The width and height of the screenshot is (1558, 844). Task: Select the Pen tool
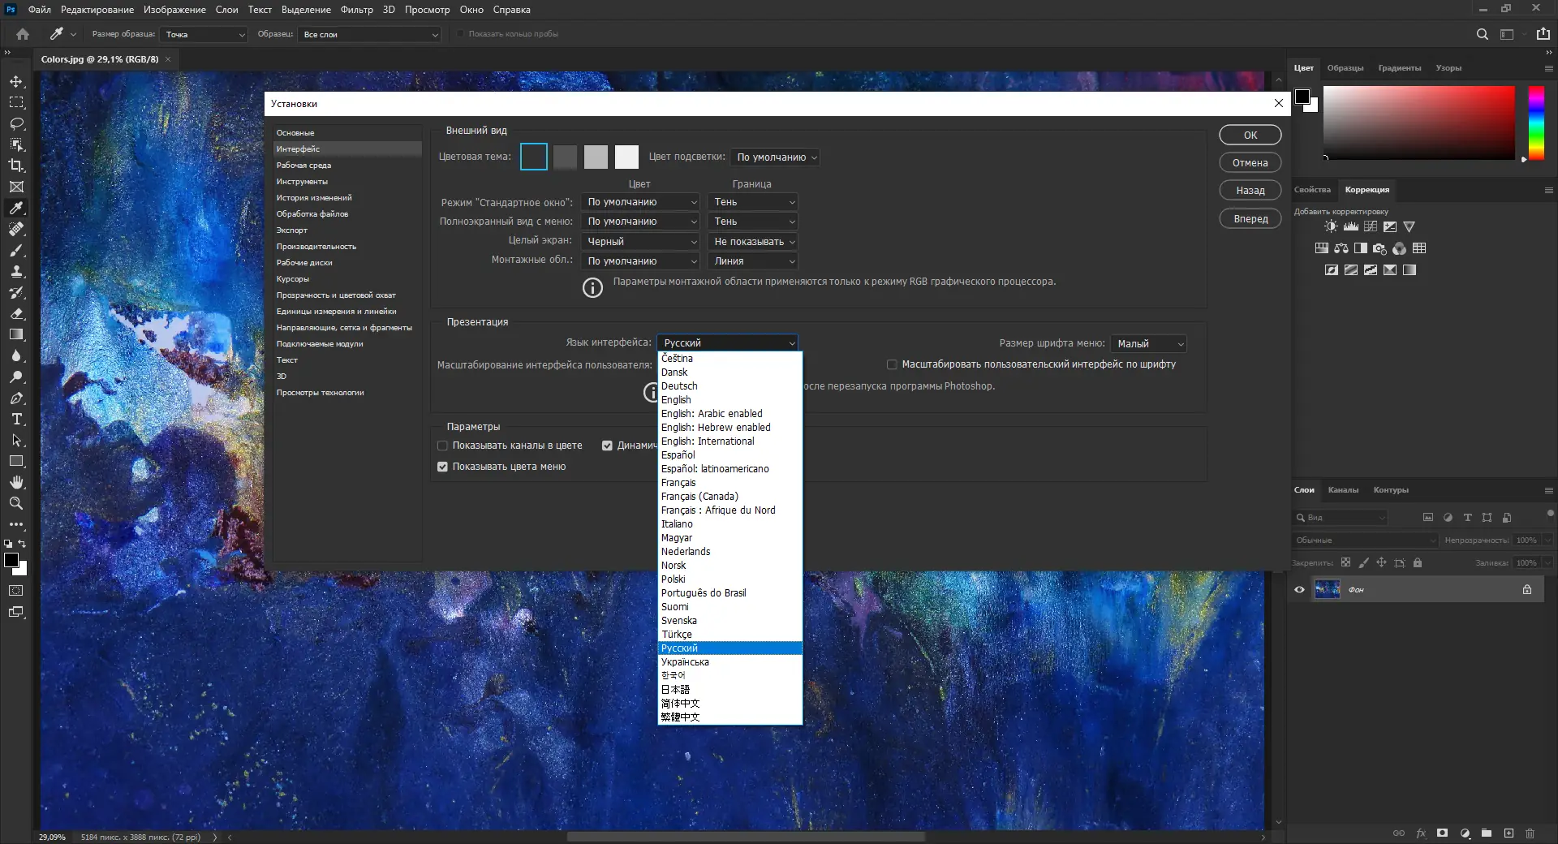(x=16, y=398)
